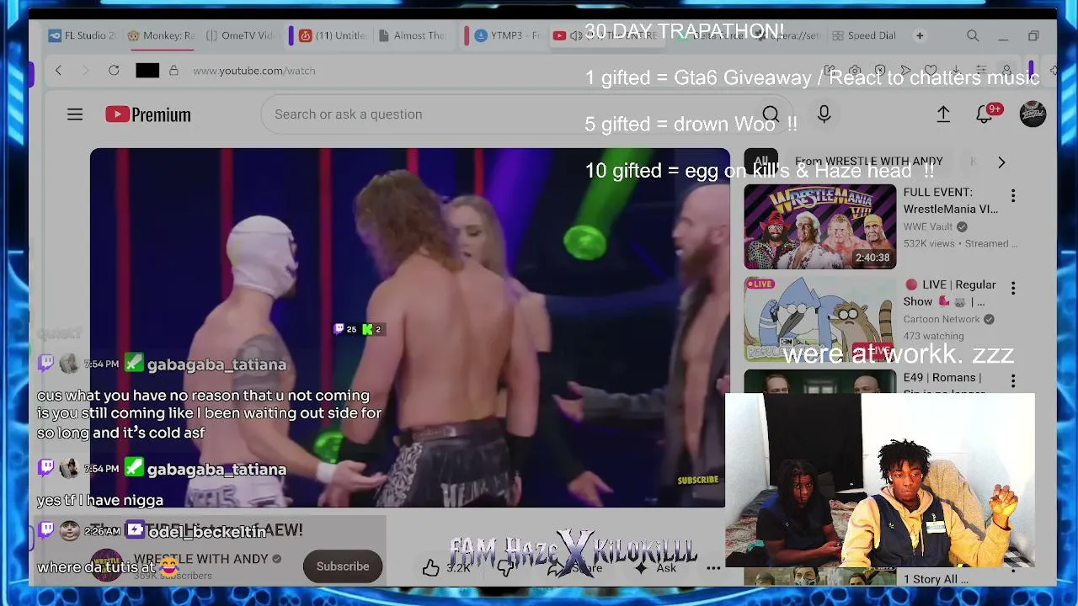Switch to the Speed Dial tab
The image size is (1078, 606).
pos(864,36)
